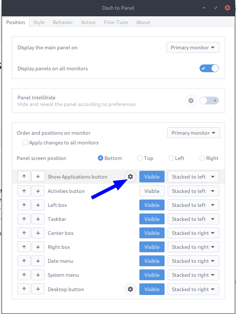Viewport: 236px width, 314px height.
Task: Select the Top panel position radio
Action: 140,158
